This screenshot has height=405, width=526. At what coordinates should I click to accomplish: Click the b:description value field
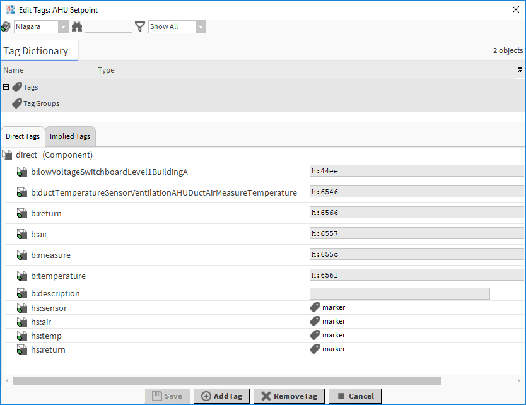point(399,293)
